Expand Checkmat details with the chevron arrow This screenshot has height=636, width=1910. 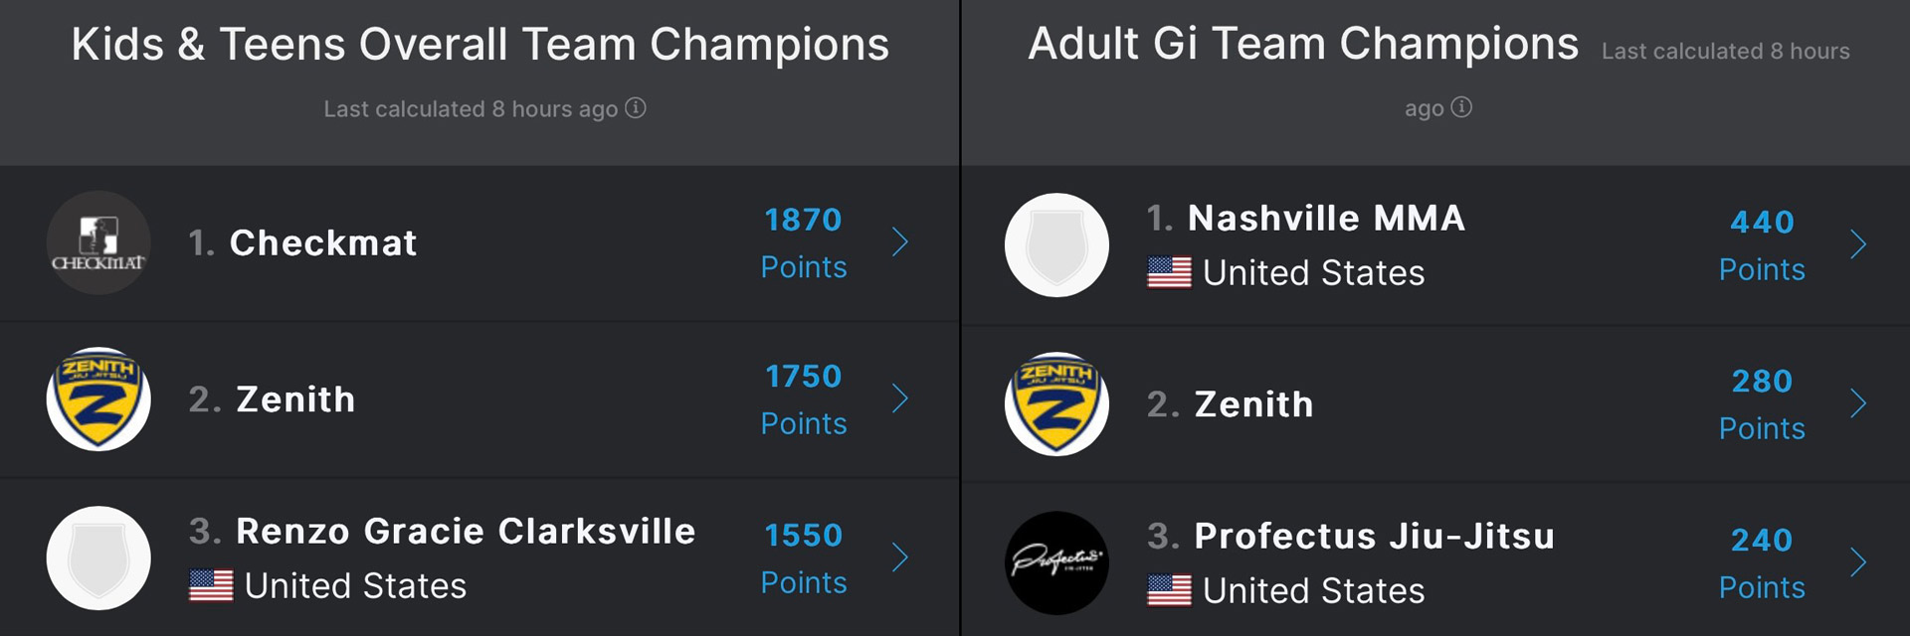coord(900,241)
